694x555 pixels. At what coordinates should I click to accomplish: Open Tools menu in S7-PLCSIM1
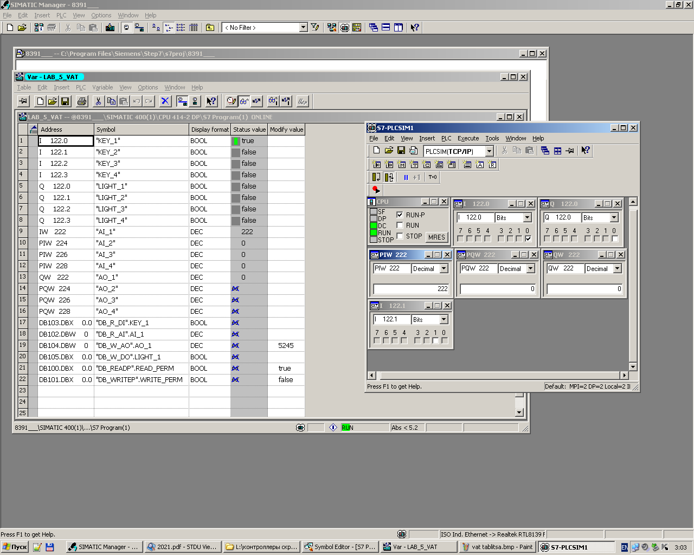click(492, 138)
